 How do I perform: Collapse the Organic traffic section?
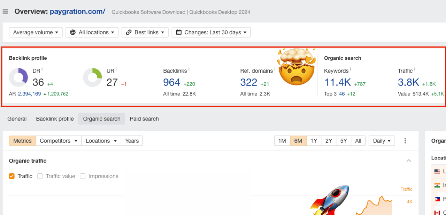[409, 160]
